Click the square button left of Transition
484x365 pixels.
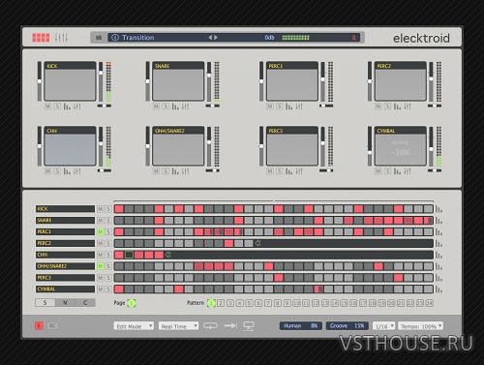tap(99, 38)
